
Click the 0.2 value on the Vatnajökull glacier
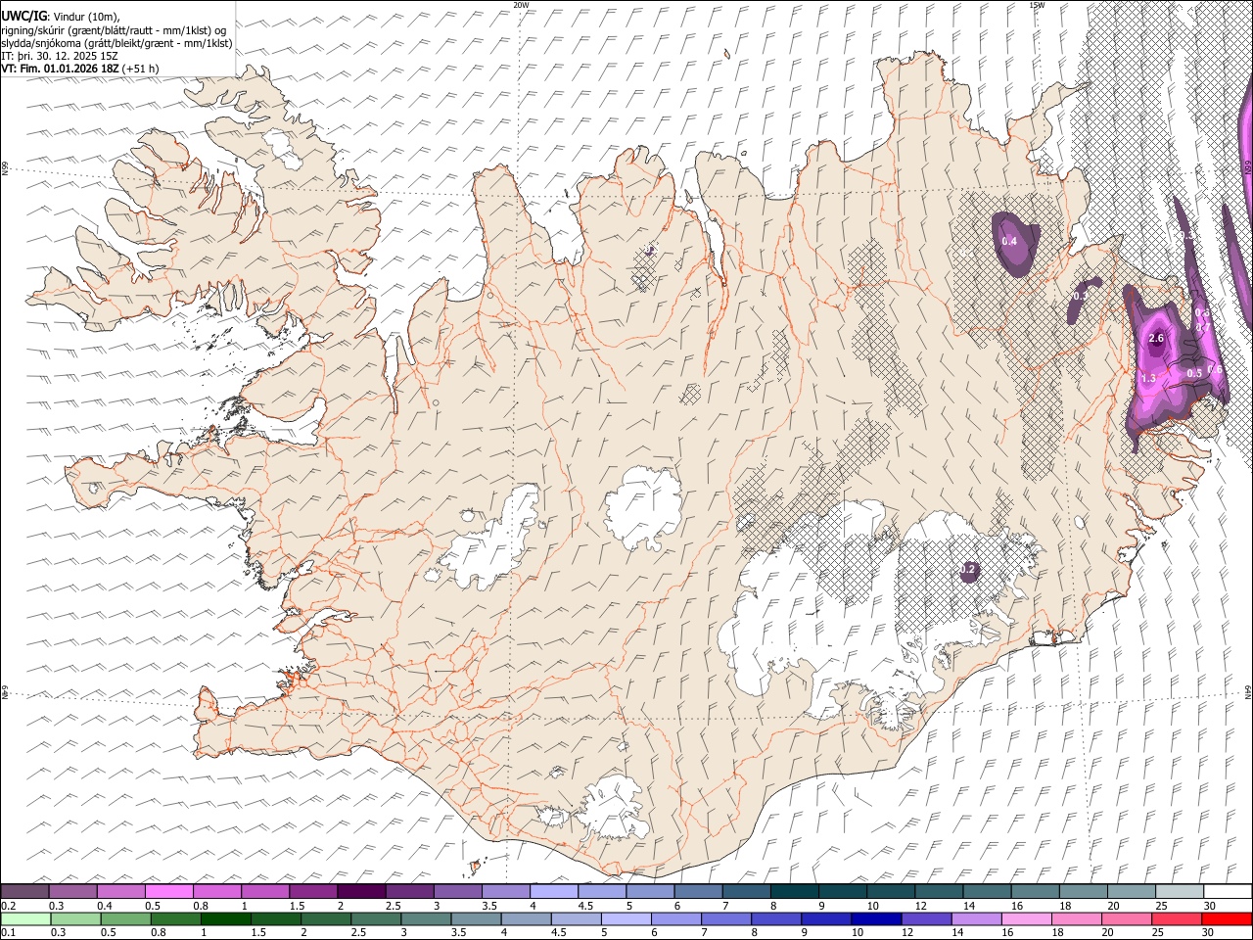click(x=968, y=569)
